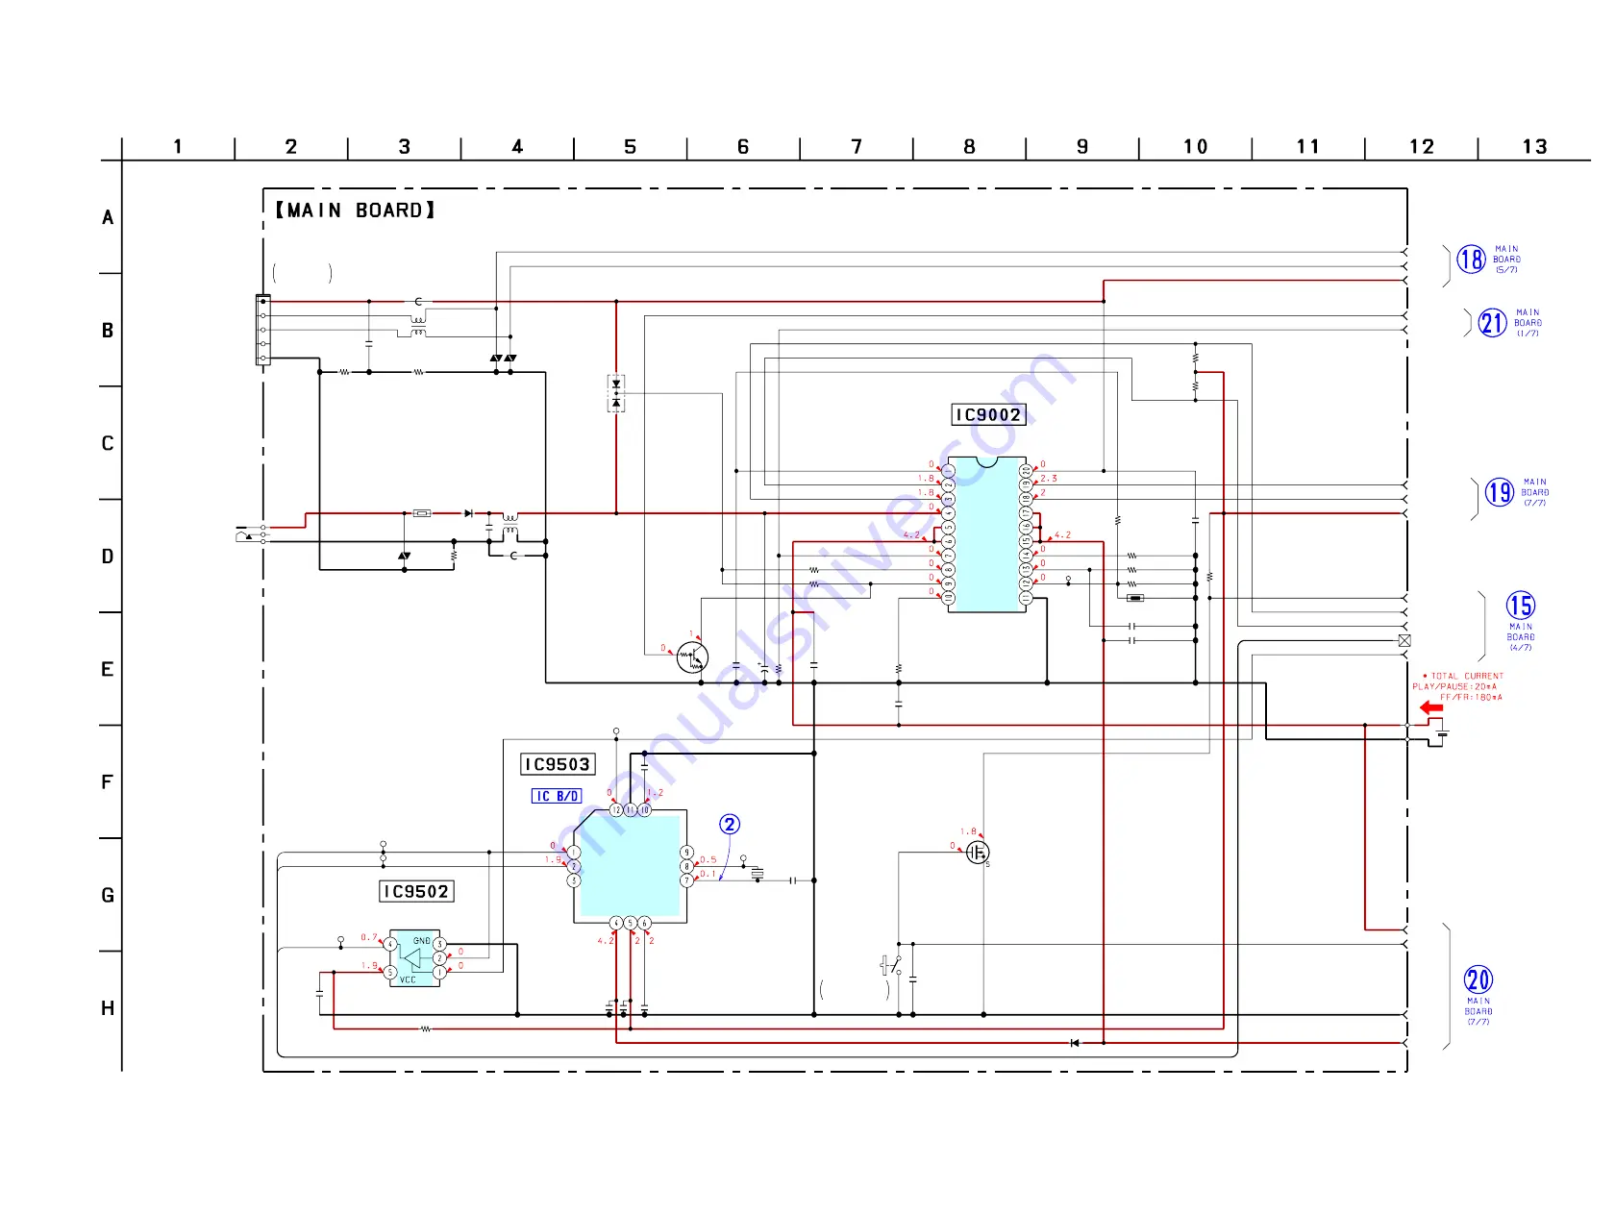Select the IC9503 label box
This screenshot has width=1615, height=1214.
point(558,764)
